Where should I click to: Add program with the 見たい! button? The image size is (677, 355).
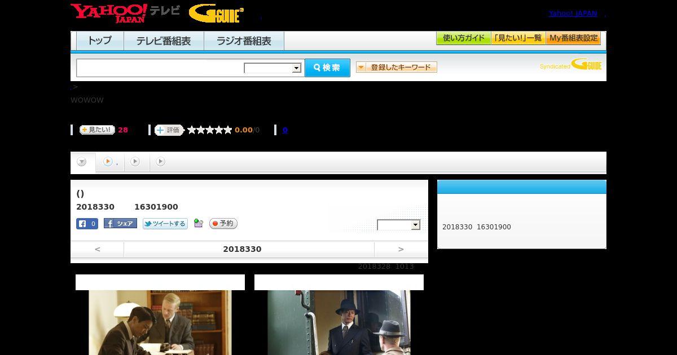tap(97, 130)
